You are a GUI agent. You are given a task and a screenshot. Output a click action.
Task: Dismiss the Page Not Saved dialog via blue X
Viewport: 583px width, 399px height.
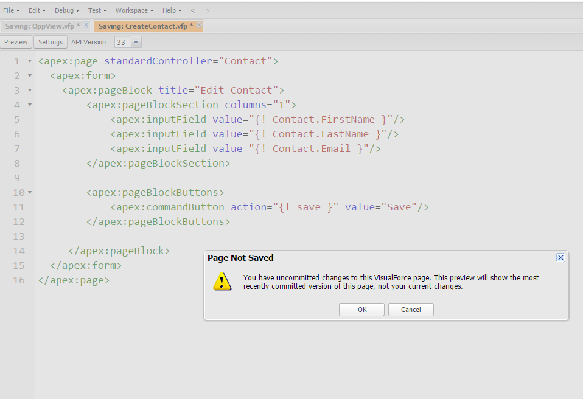point(560,257)
